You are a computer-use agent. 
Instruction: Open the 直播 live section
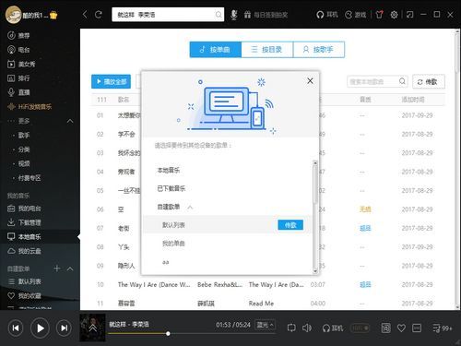click(x=18, y=92)
